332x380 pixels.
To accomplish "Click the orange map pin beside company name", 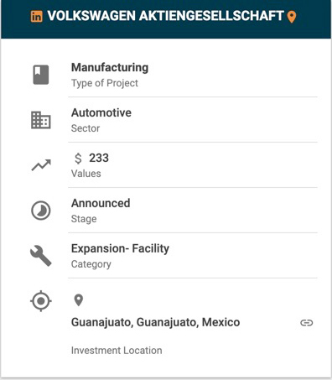I will [292, 17].
